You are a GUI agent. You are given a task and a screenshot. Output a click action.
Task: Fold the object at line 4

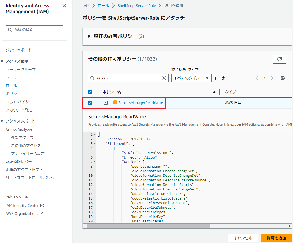pos(94,148)
